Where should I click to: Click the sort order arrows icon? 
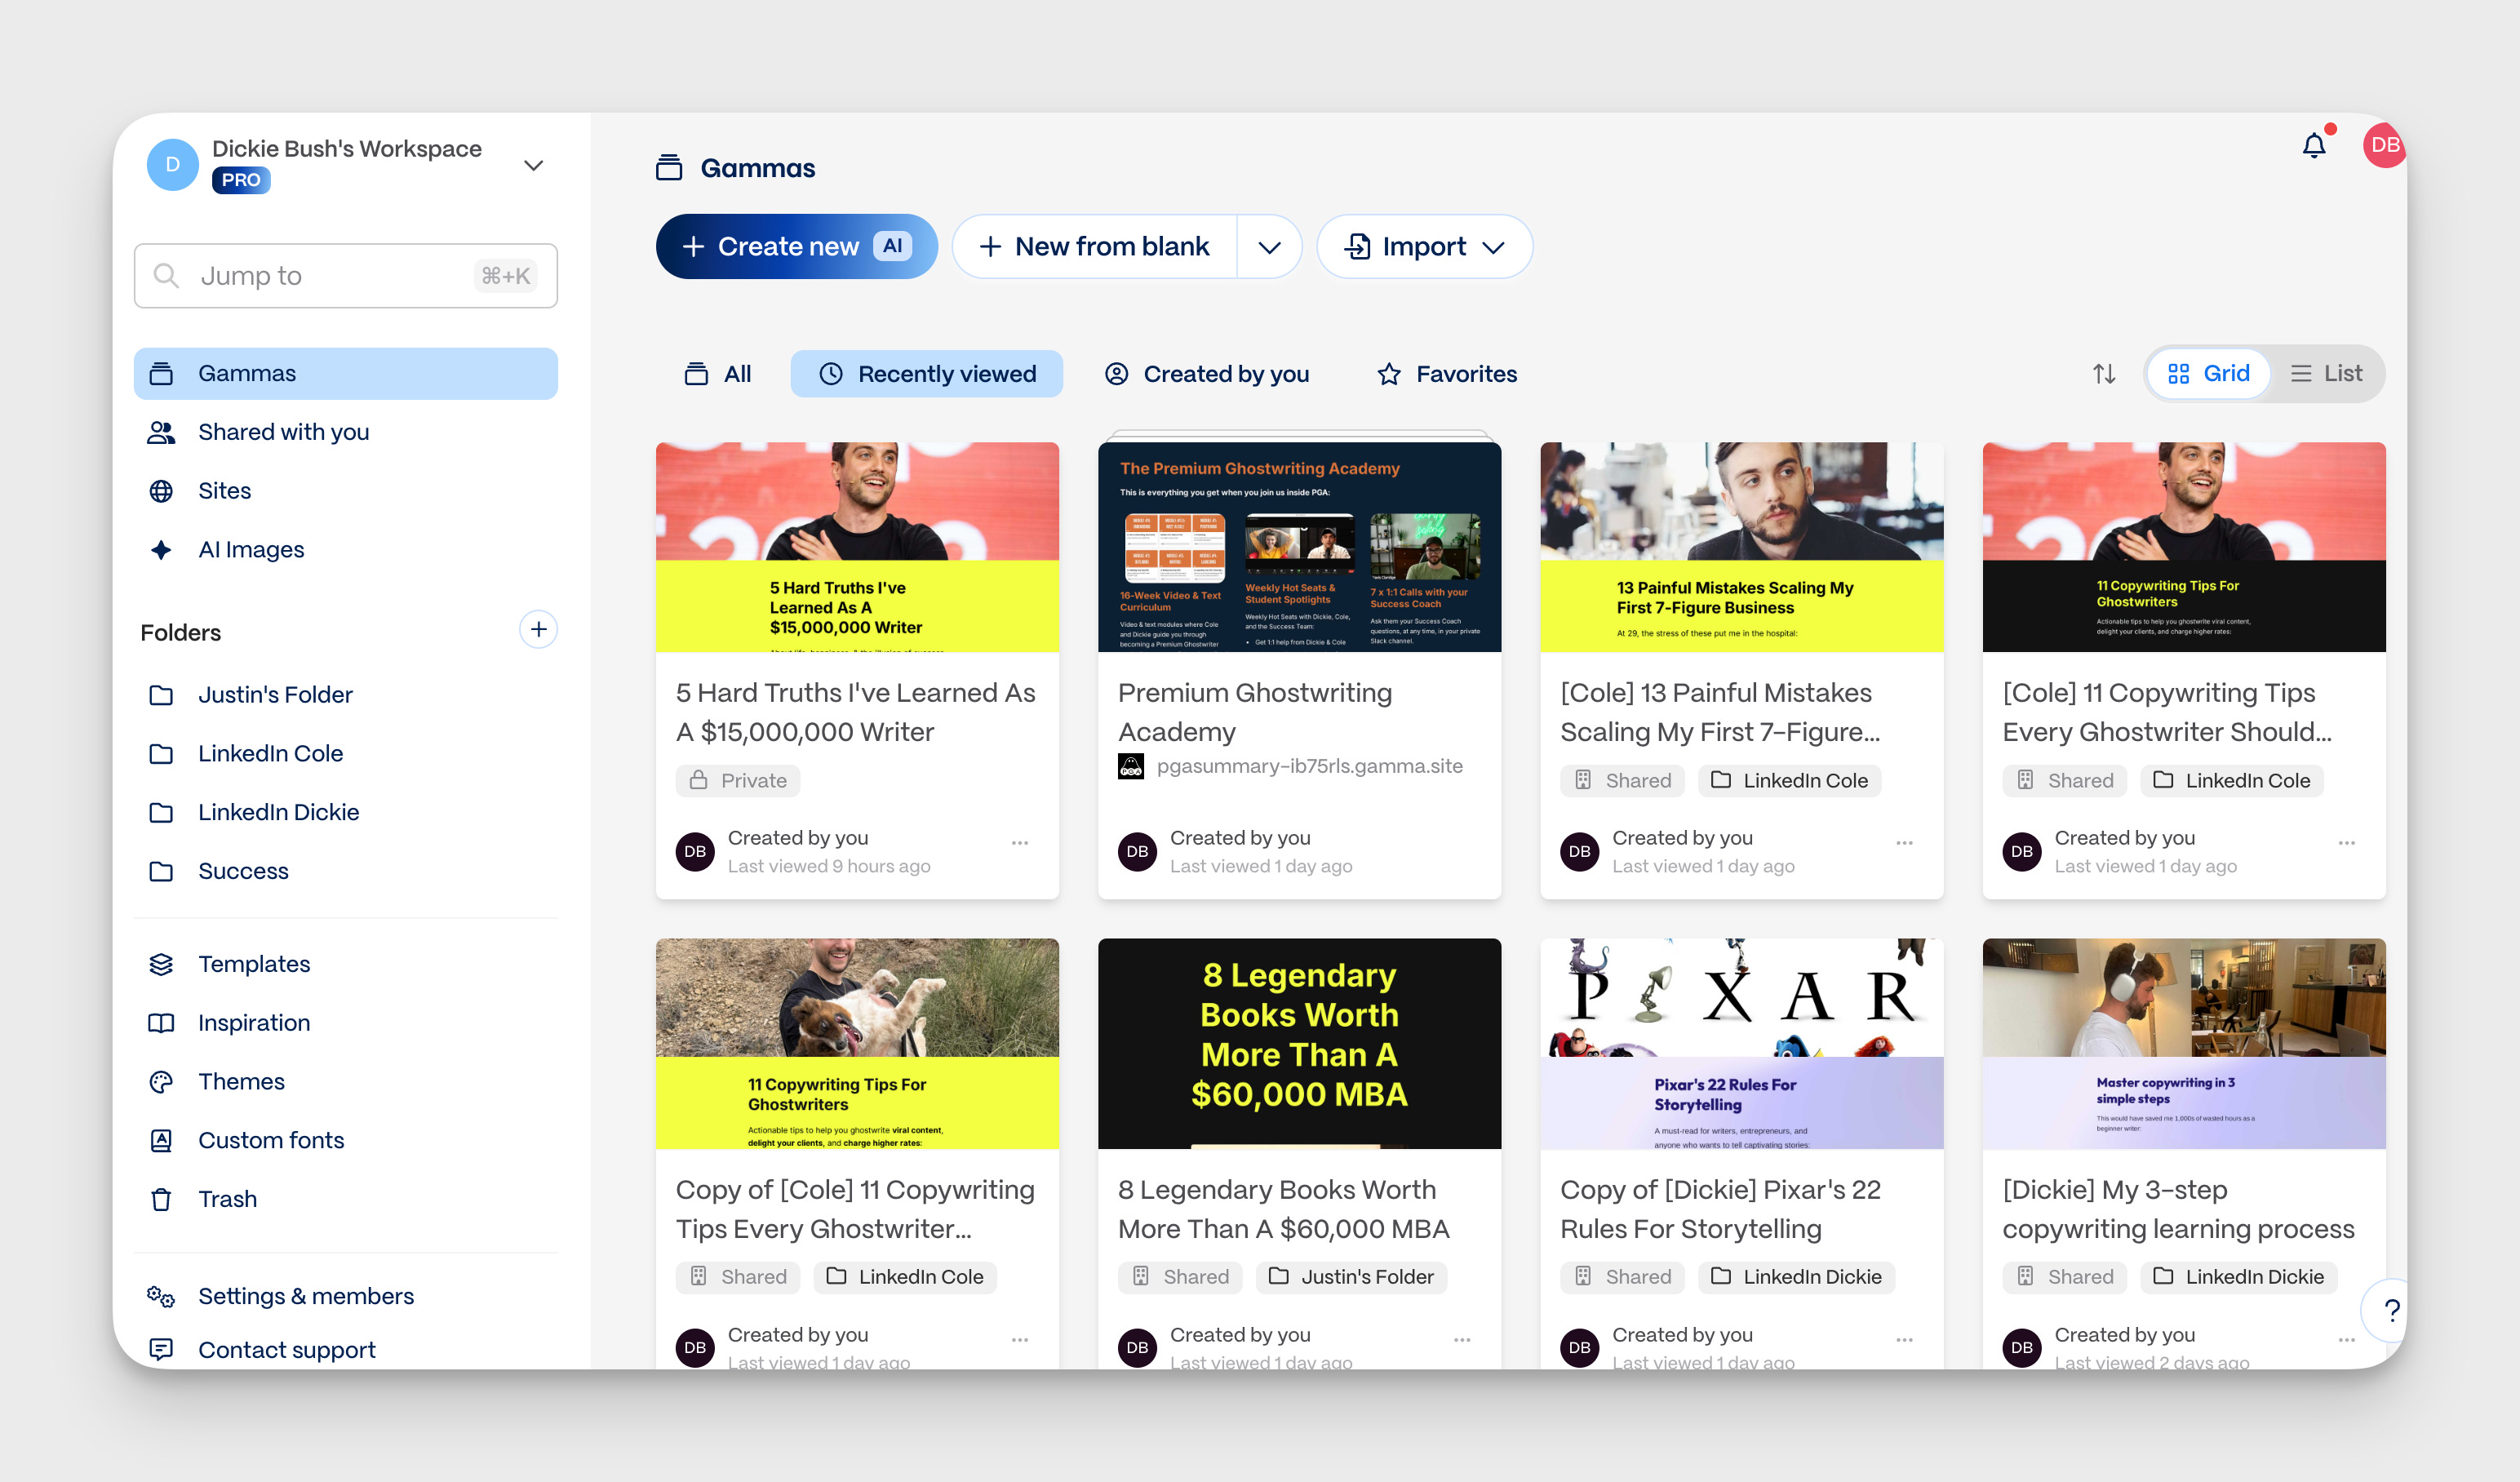point(2104,374)
